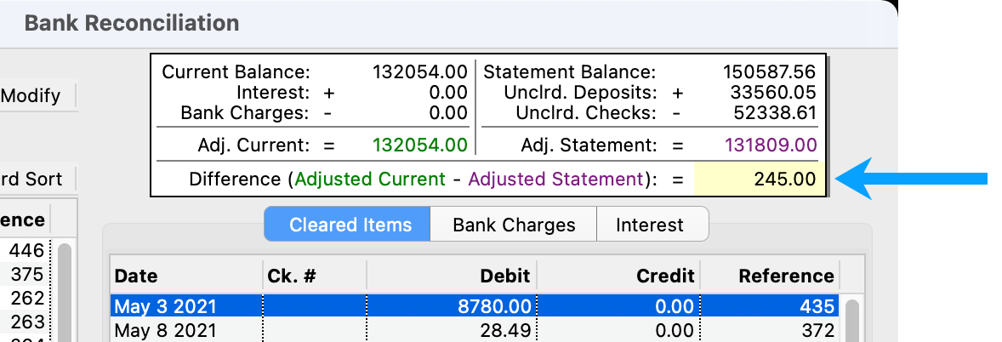The height and width of the screenshot is (342, 1002).
Task: Click the Credit column header
Action: click(x=619, y=276)
